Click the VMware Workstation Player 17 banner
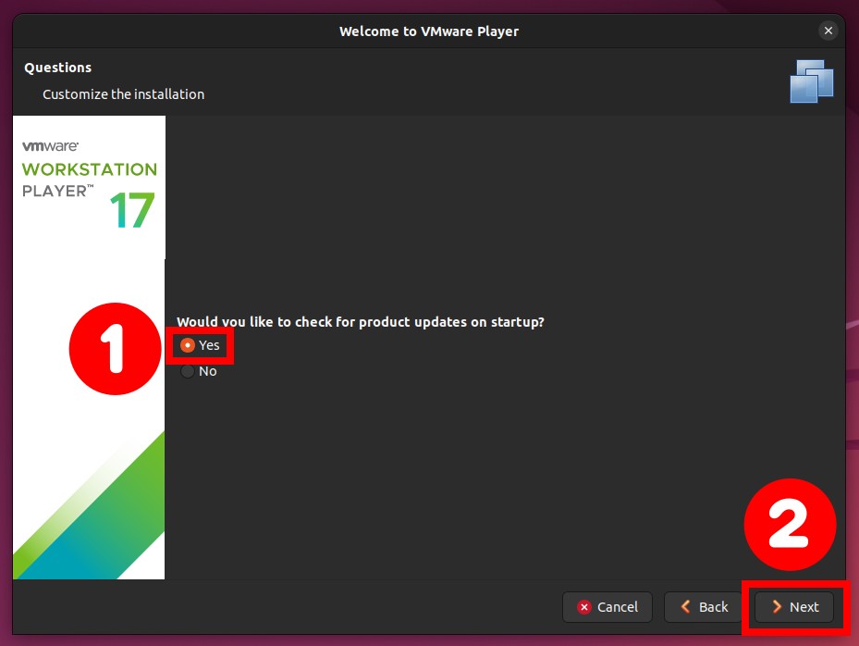The image size is (859, 646). [89, 347]
